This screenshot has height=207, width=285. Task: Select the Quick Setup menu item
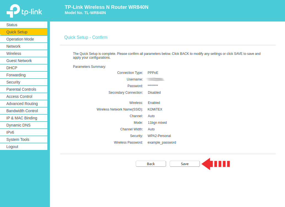(x=24, y=32)
